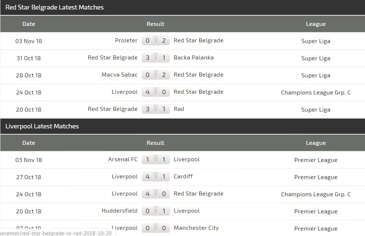Open the Liverpool 4:1 Cardiff score
Image resolution: width=365 pixels, height=236 pixels.
156,177
